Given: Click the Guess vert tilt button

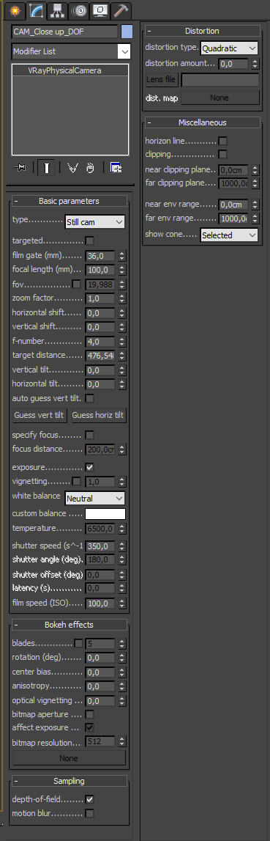Looking at the screenshot, I should pos(40,415).
